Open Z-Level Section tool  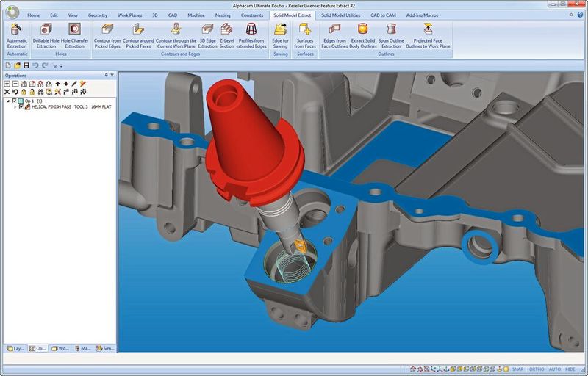click(226, 36)
